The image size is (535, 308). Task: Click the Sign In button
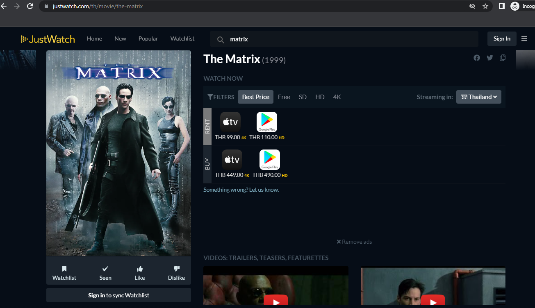(502, 38)
